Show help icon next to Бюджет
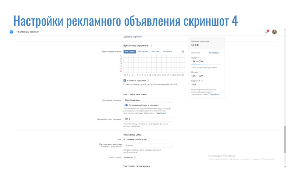Image resolution: width=305 pixels, height=171 pixels. 202,81
